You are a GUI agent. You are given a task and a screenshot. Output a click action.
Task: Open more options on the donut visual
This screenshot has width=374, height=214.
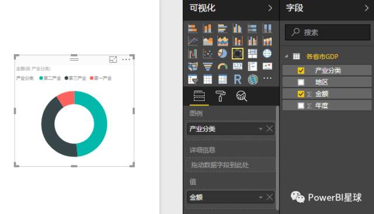click(x=126, y=59)
